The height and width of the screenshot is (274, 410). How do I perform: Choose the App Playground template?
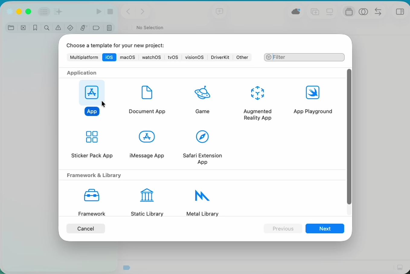312,93
